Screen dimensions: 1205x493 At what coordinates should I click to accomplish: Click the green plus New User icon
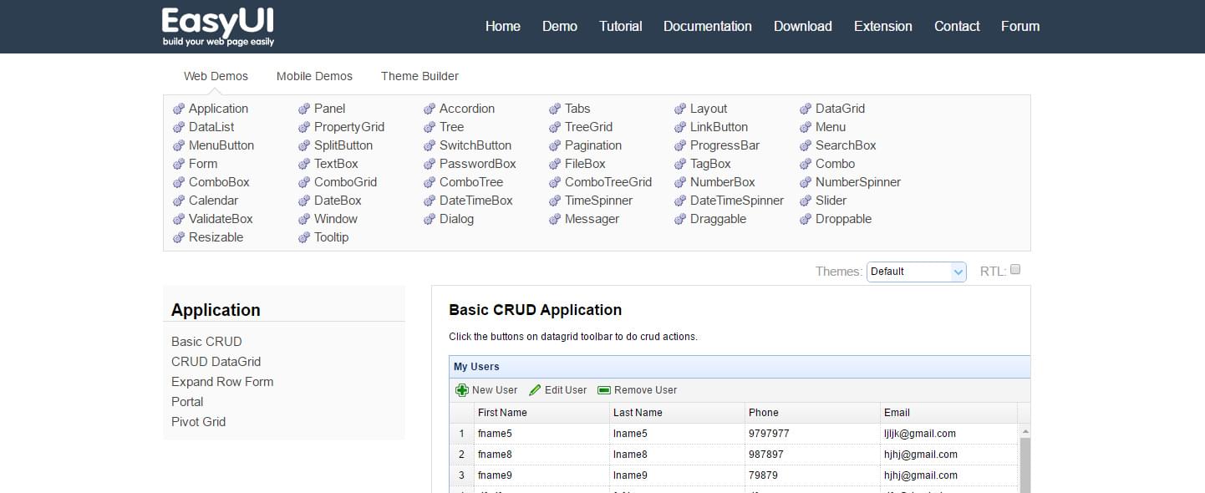pyautogui.click(x=462, y=390)
